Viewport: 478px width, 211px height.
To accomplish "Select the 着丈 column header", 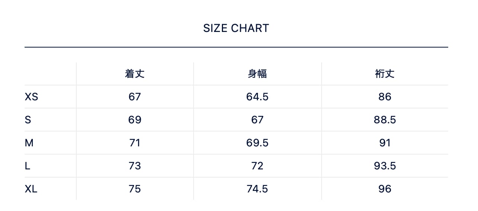I will [x=135, y=74].
